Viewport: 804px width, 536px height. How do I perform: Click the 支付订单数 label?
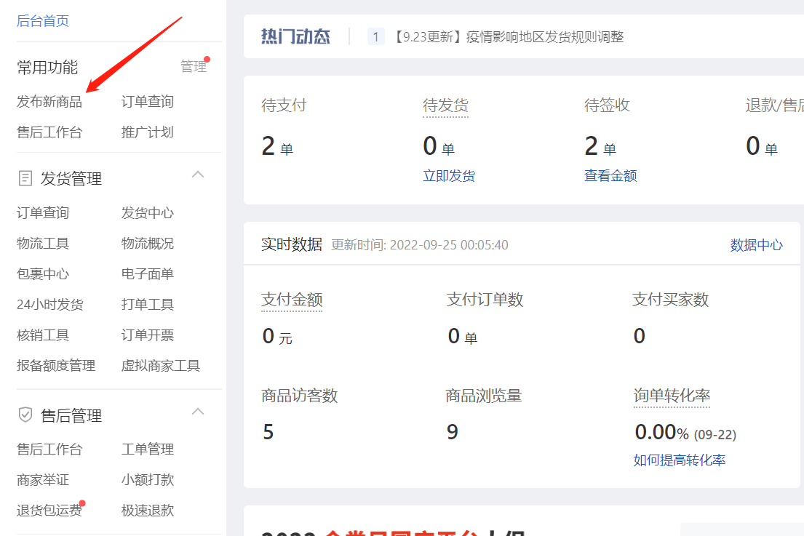coord(485,299)
